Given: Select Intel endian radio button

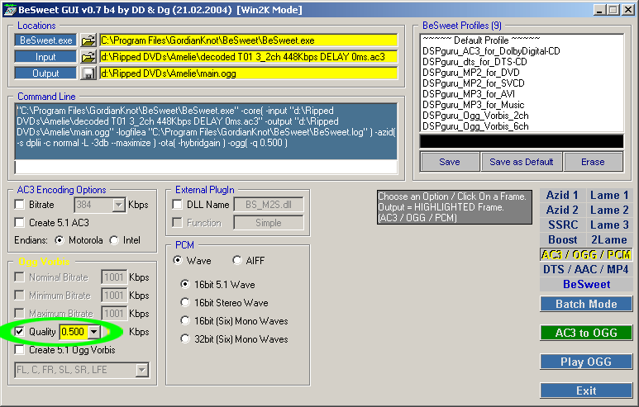Looking at the screenshot, I should 114,240.
